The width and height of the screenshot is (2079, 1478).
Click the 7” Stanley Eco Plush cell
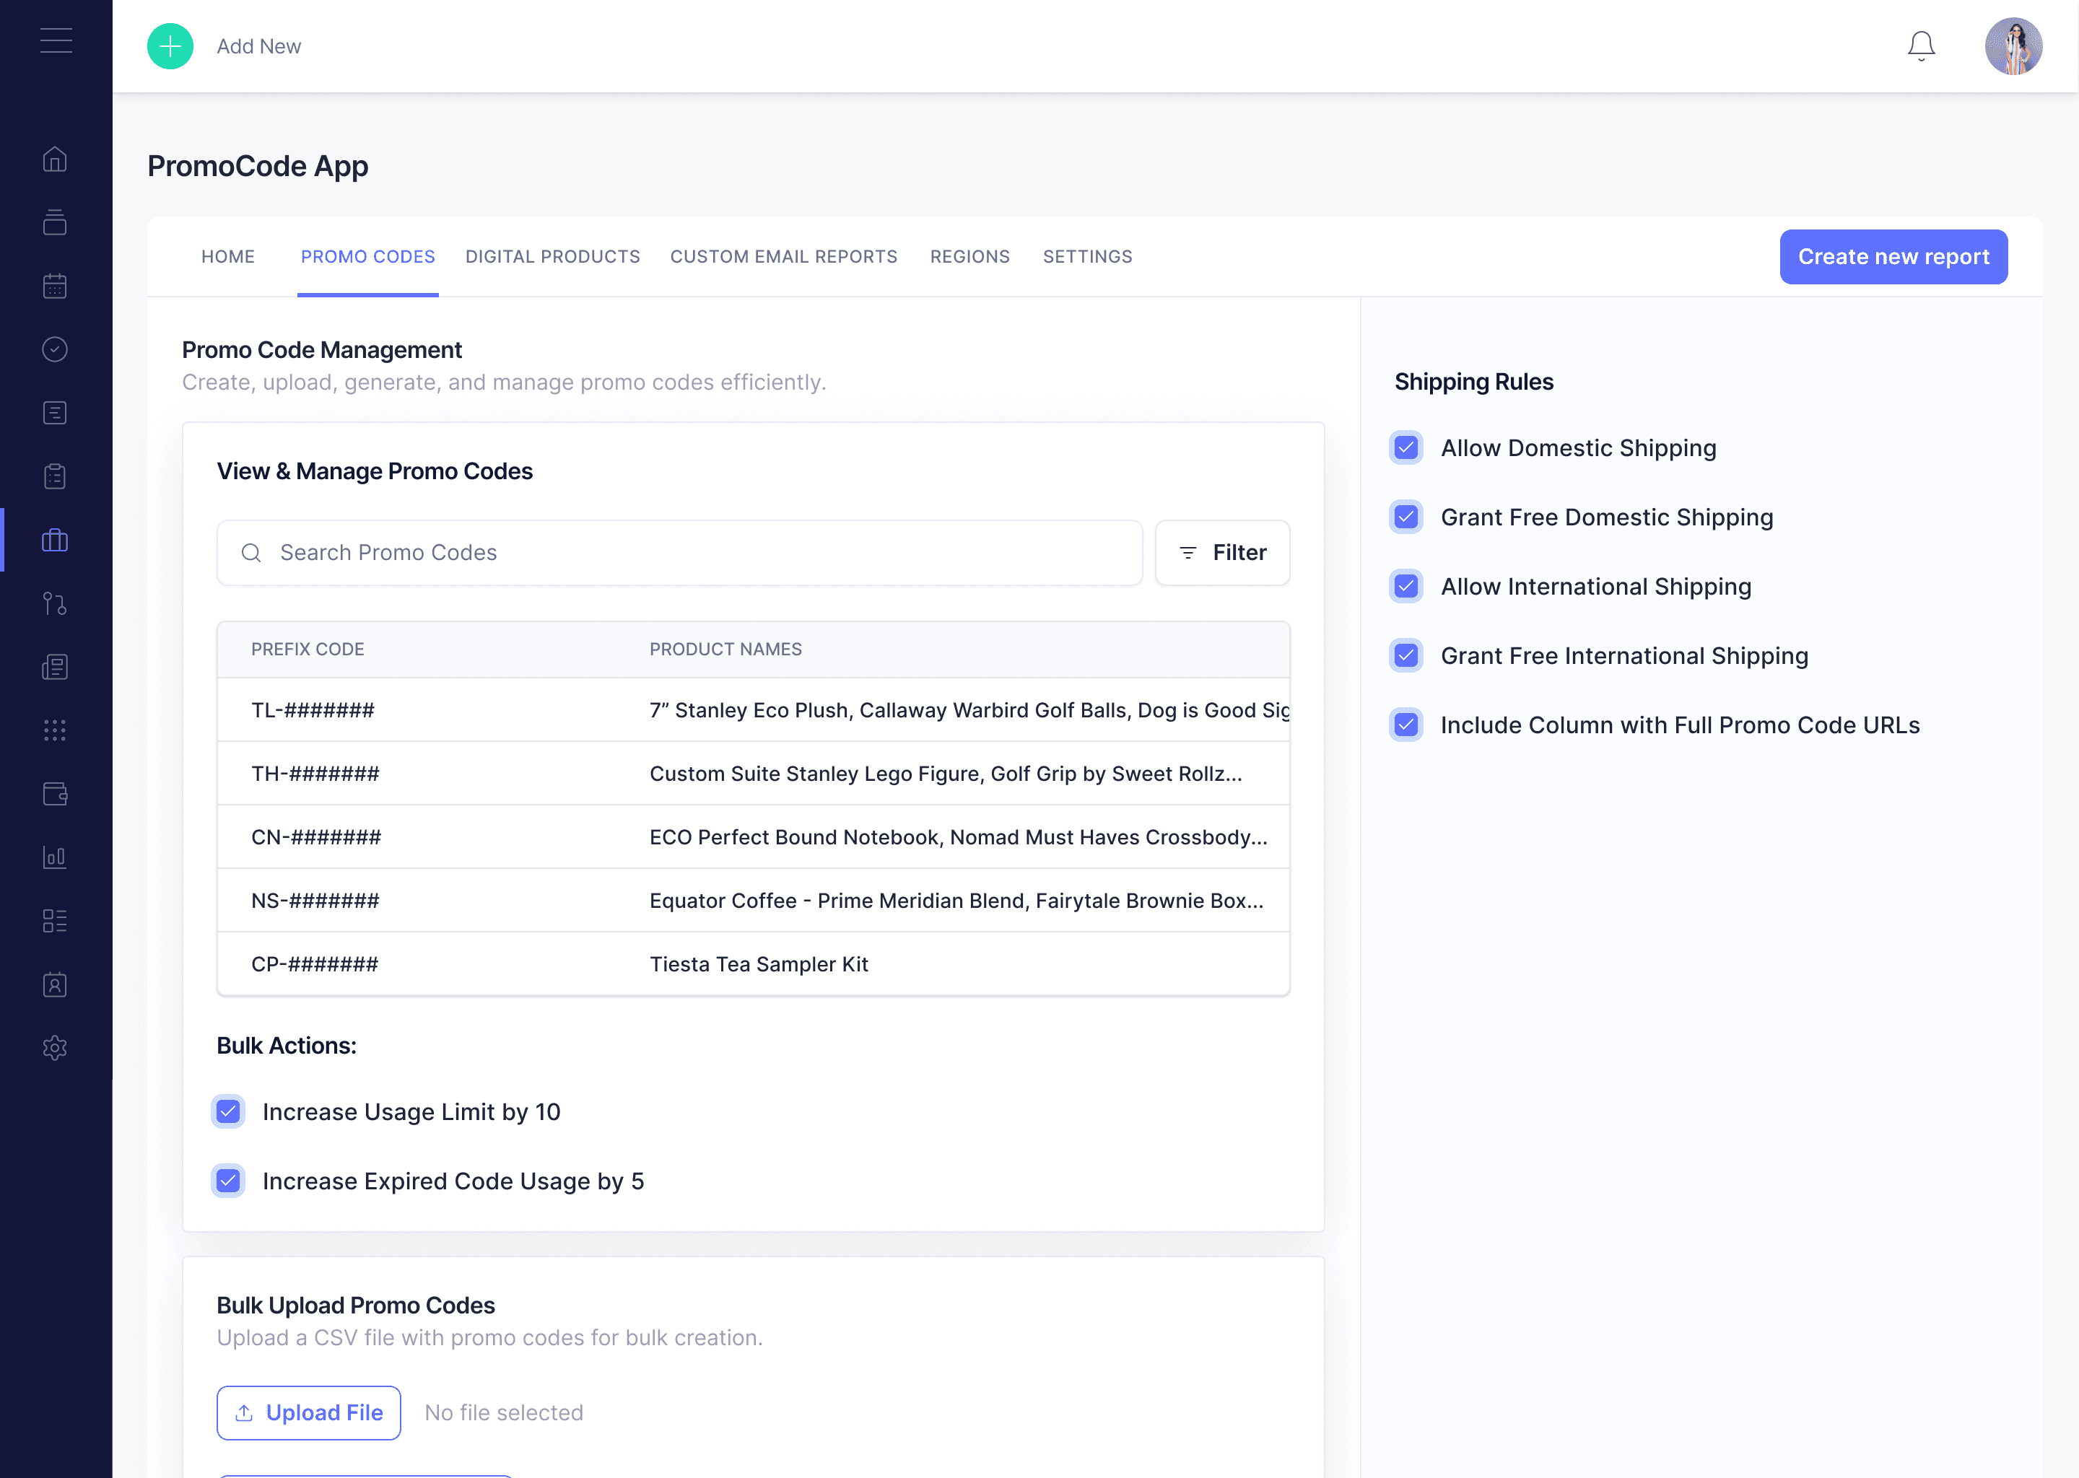point(969,710)
